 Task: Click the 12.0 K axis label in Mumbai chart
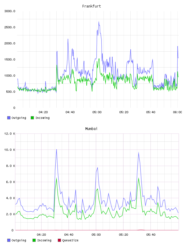(10, 134)
